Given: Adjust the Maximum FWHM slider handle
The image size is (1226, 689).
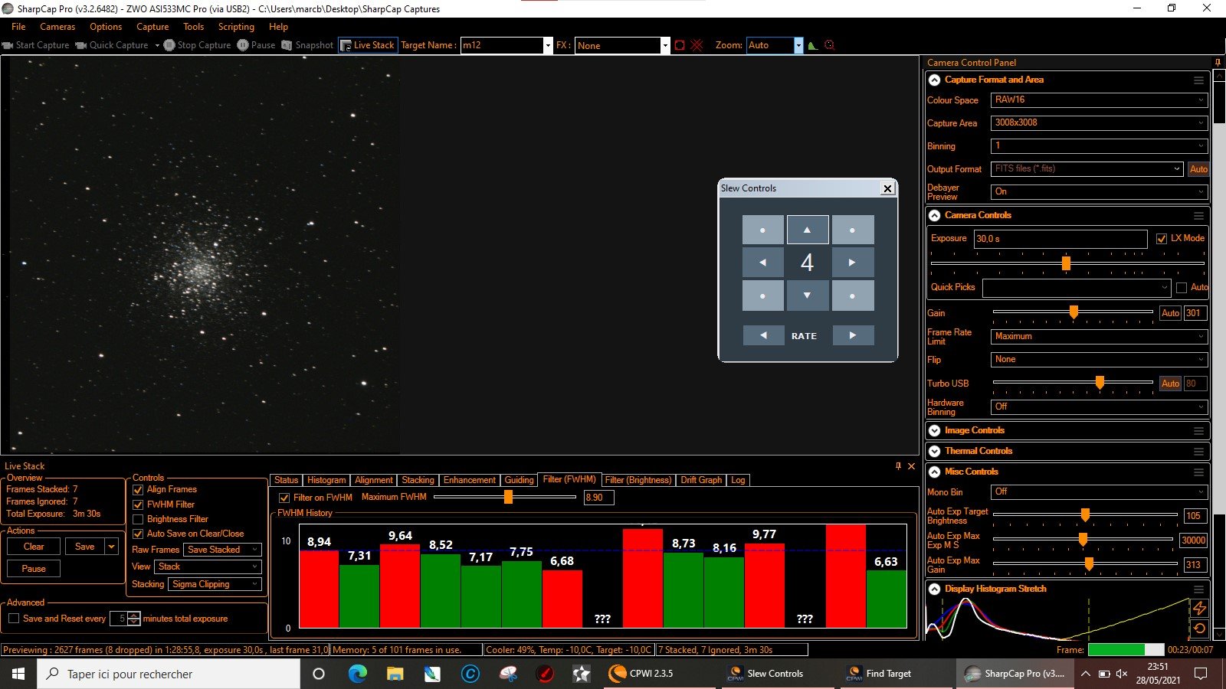Looking at the screenshot, I should (508, 498).
